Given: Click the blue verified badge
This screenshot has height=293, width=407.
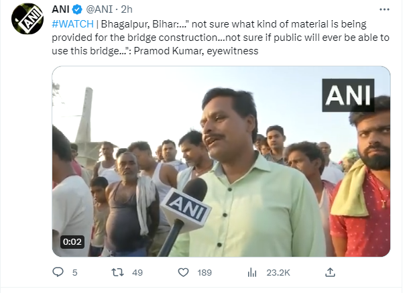Looking at the screenshot, I should 78,10.
